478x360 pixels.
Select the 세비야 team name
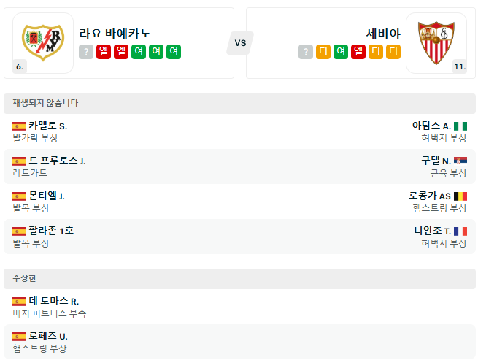click(x=383, y=34)
